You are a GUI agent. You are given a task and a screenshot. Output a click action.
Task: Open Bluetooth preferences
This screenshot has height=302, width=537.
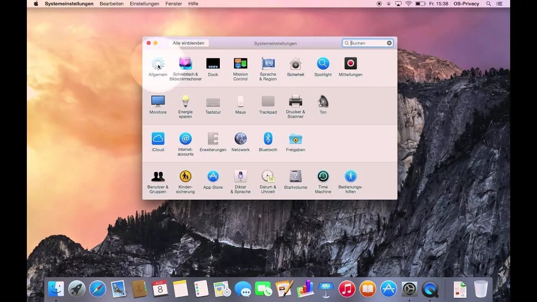pyautogui.click(x=268, y=142)
